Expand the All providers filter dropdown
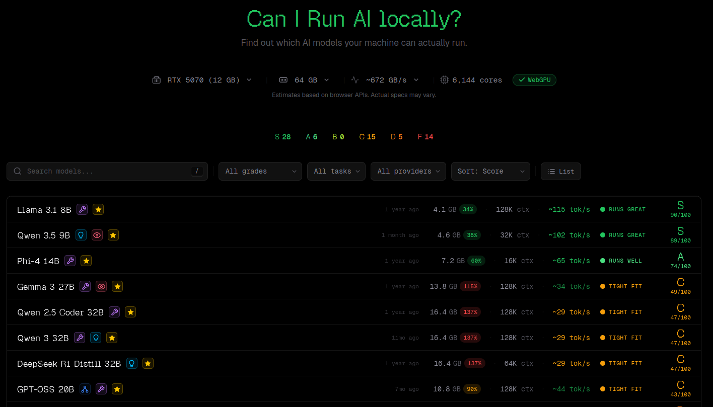 [x=408, y=171]
